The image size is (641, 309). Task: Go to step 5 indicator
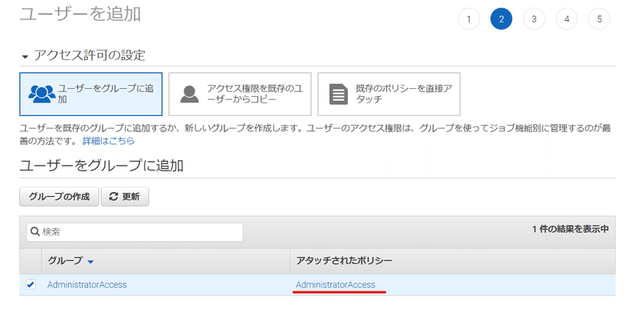point(599,19)
